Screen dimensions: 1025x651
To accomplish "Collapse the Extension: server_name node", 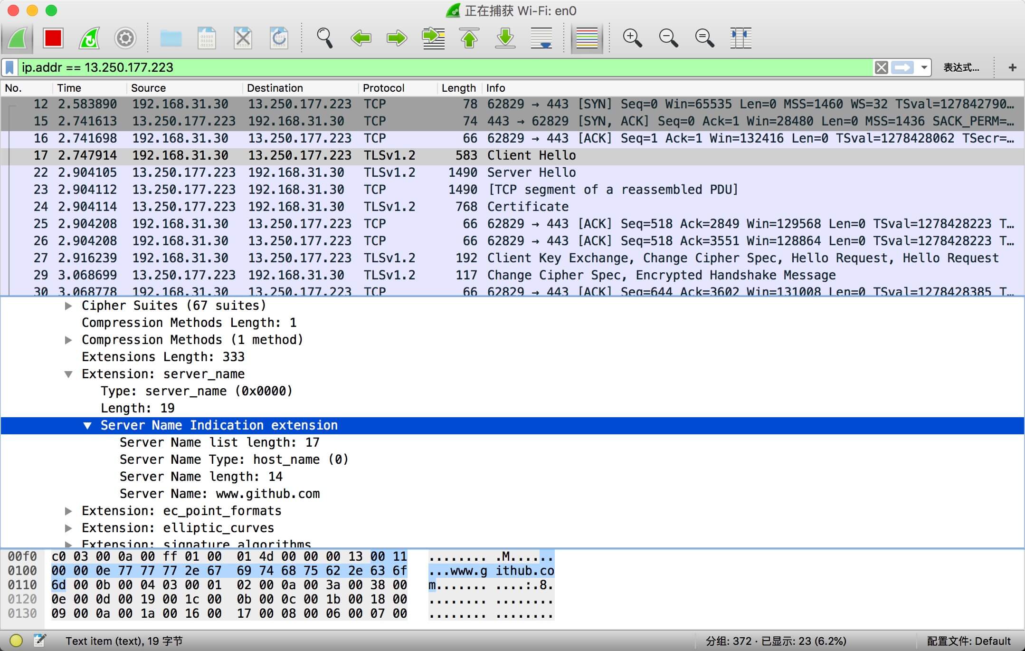I will point(68,374).
